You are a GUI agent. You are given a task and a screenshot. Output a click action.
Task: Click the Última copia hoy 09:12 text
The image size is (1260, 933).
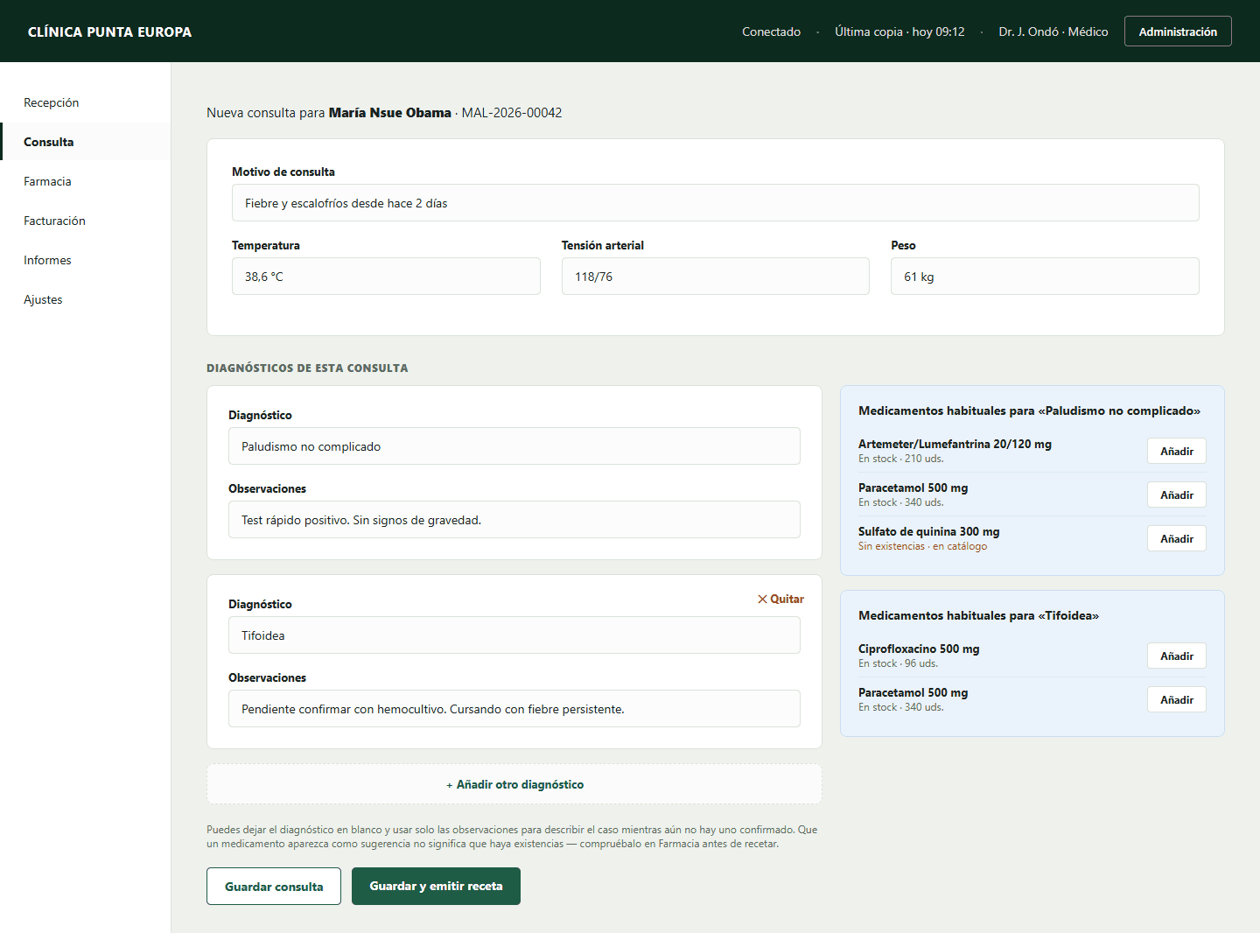[899, 32]
